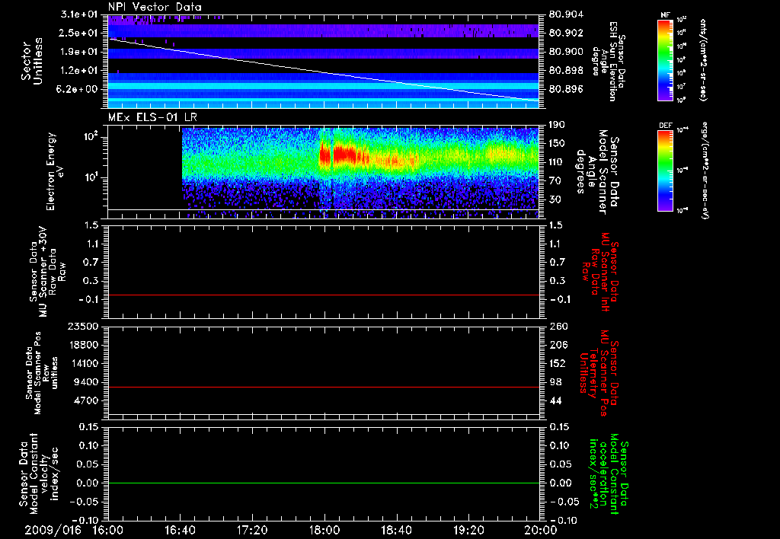Click the red line in the MU Scanner +30V panel

point(323,295)
